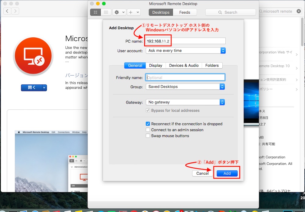Open the Windows 10 screenshot thumbnail
This screenshot has width=305, height=212.
pyautogui.click(x=251, y=102)
